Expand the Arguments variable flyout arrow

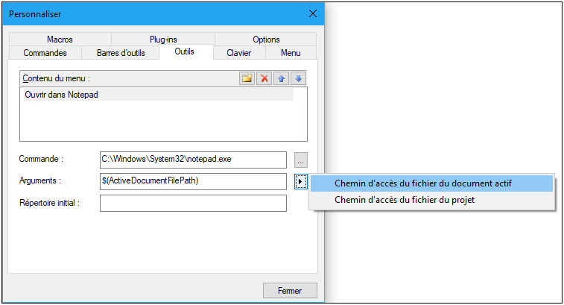click(x=300, y=181)
